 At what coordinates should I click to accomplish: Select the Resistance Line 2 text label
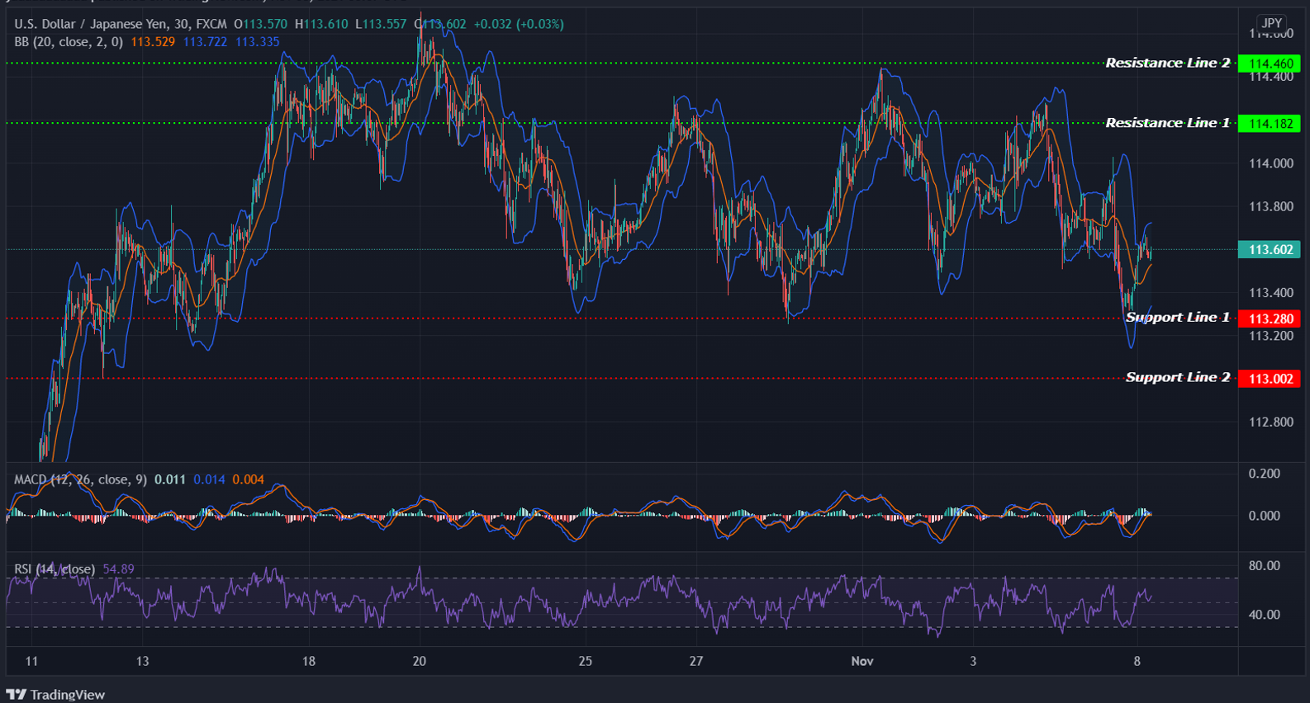pyautogui.click(x=1168, y=63)
